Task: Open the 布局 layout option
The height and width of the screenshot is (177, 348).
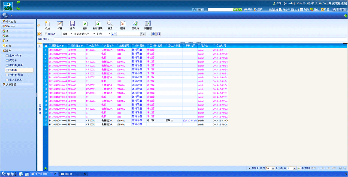Action: point(304,10)
